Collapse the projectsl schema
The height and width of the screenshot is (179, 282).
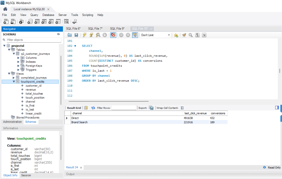(x=4, y=46)
